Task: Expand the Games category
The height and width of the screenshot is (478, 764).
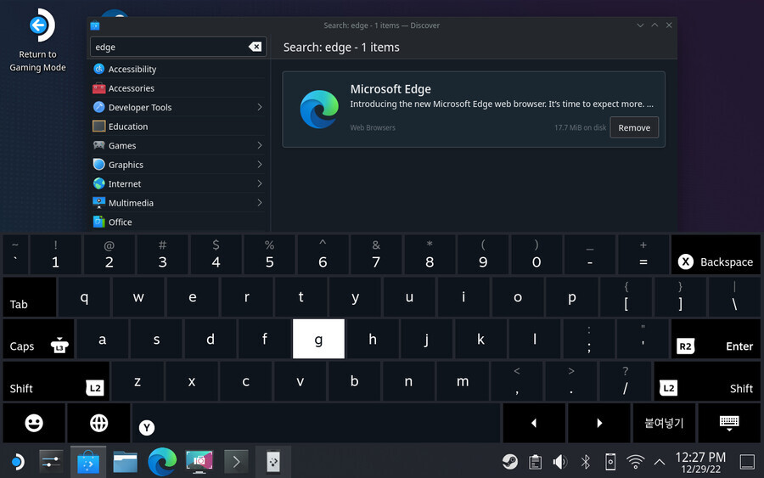Action: tap(260, 145)
